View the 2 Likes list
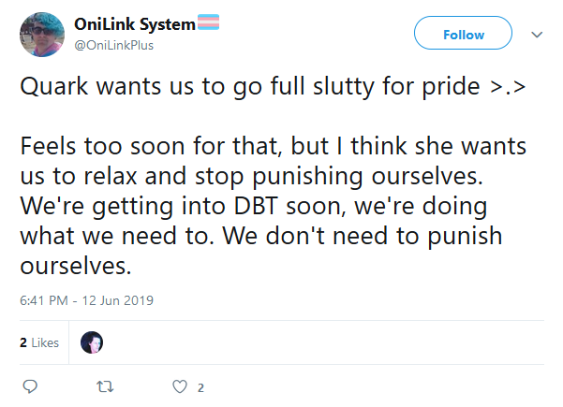The width and height of the screenshot is (563, 407). coord(39,342)
